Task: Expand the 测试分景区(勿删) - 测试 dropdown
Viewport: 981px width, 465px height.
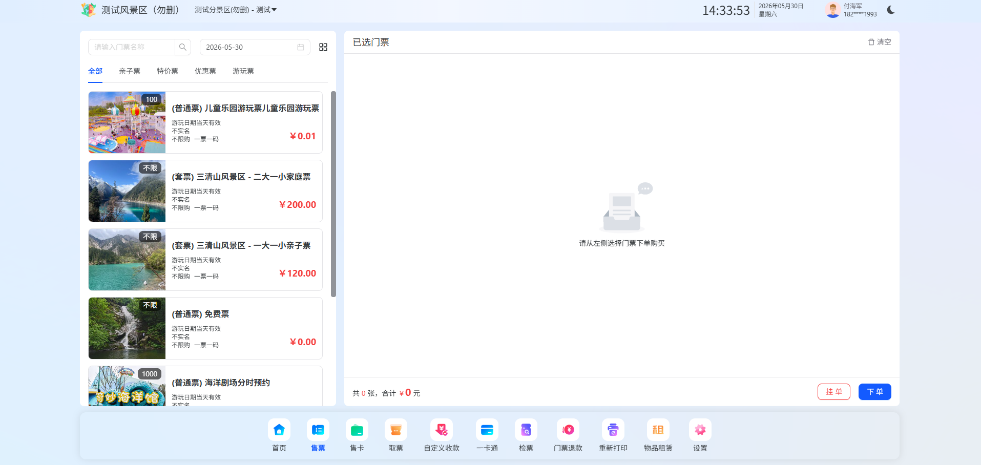Action: 236,10
